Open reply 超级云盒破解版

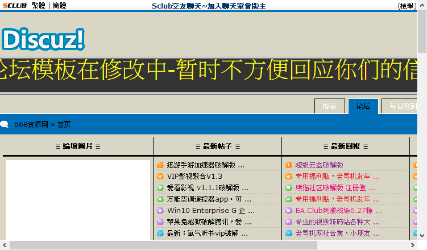[319, 165]
